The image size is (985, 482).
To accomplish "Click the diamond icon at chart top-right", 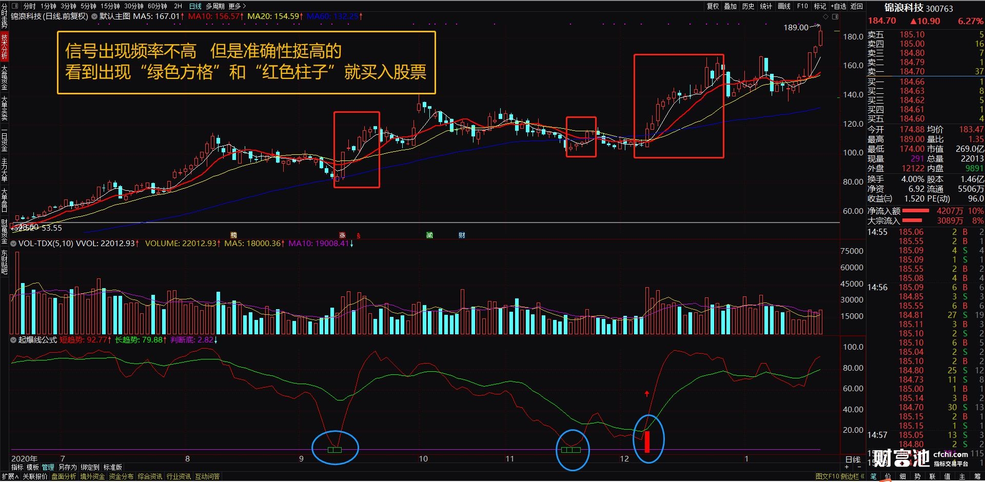I will pos(825,16).
